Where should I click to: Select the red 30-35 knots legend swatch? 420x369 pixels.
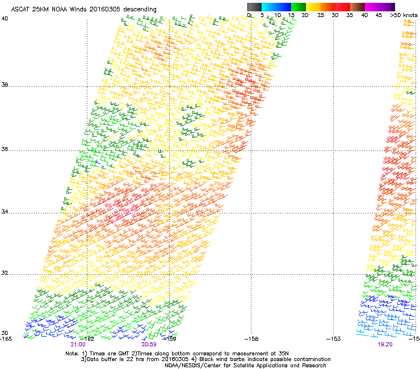click(x=342, y=7)
